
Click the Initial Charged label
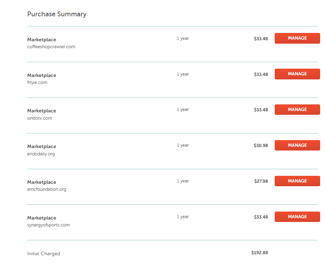[44, 254]
